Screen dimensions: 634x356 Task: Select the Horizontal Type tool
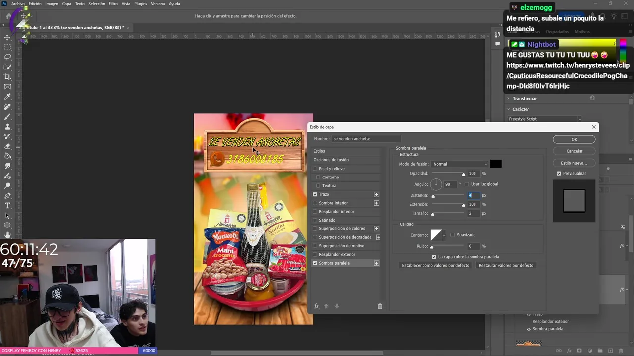(x=7, y=206)
